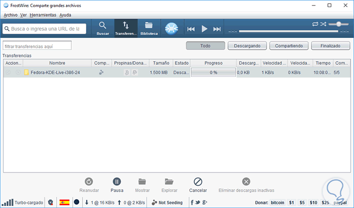Click the bitcoin tip icon in Fedora row
Image resolution: width=354 pixels, height=208 pixels.
(x=127, y=72)
